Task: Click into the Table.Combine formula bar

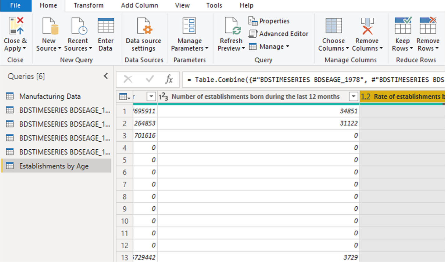Action: (313, 80)
